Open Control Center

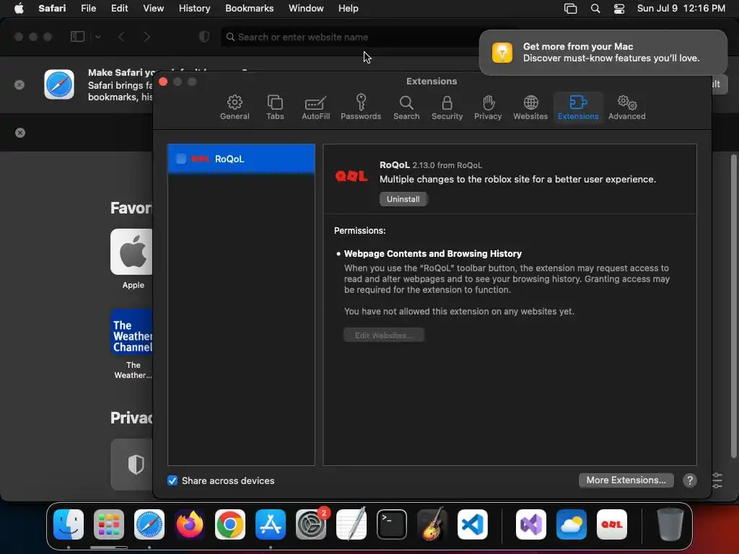tap(618, 9)
